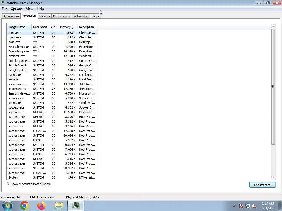Launch Google Chrome from the taskbar
The width and height of the screenshot is (282, 211).
point(25,206)
